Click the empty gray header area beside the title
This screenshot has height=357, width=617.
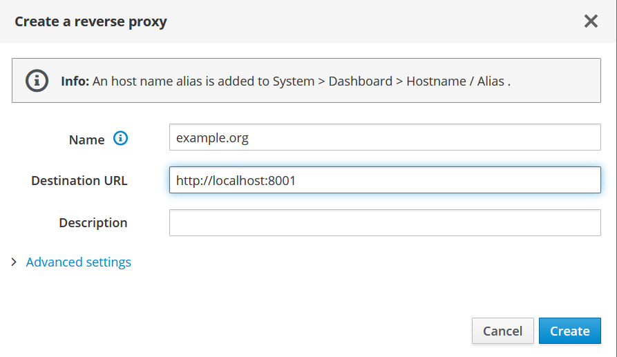(x=374, y=21)
